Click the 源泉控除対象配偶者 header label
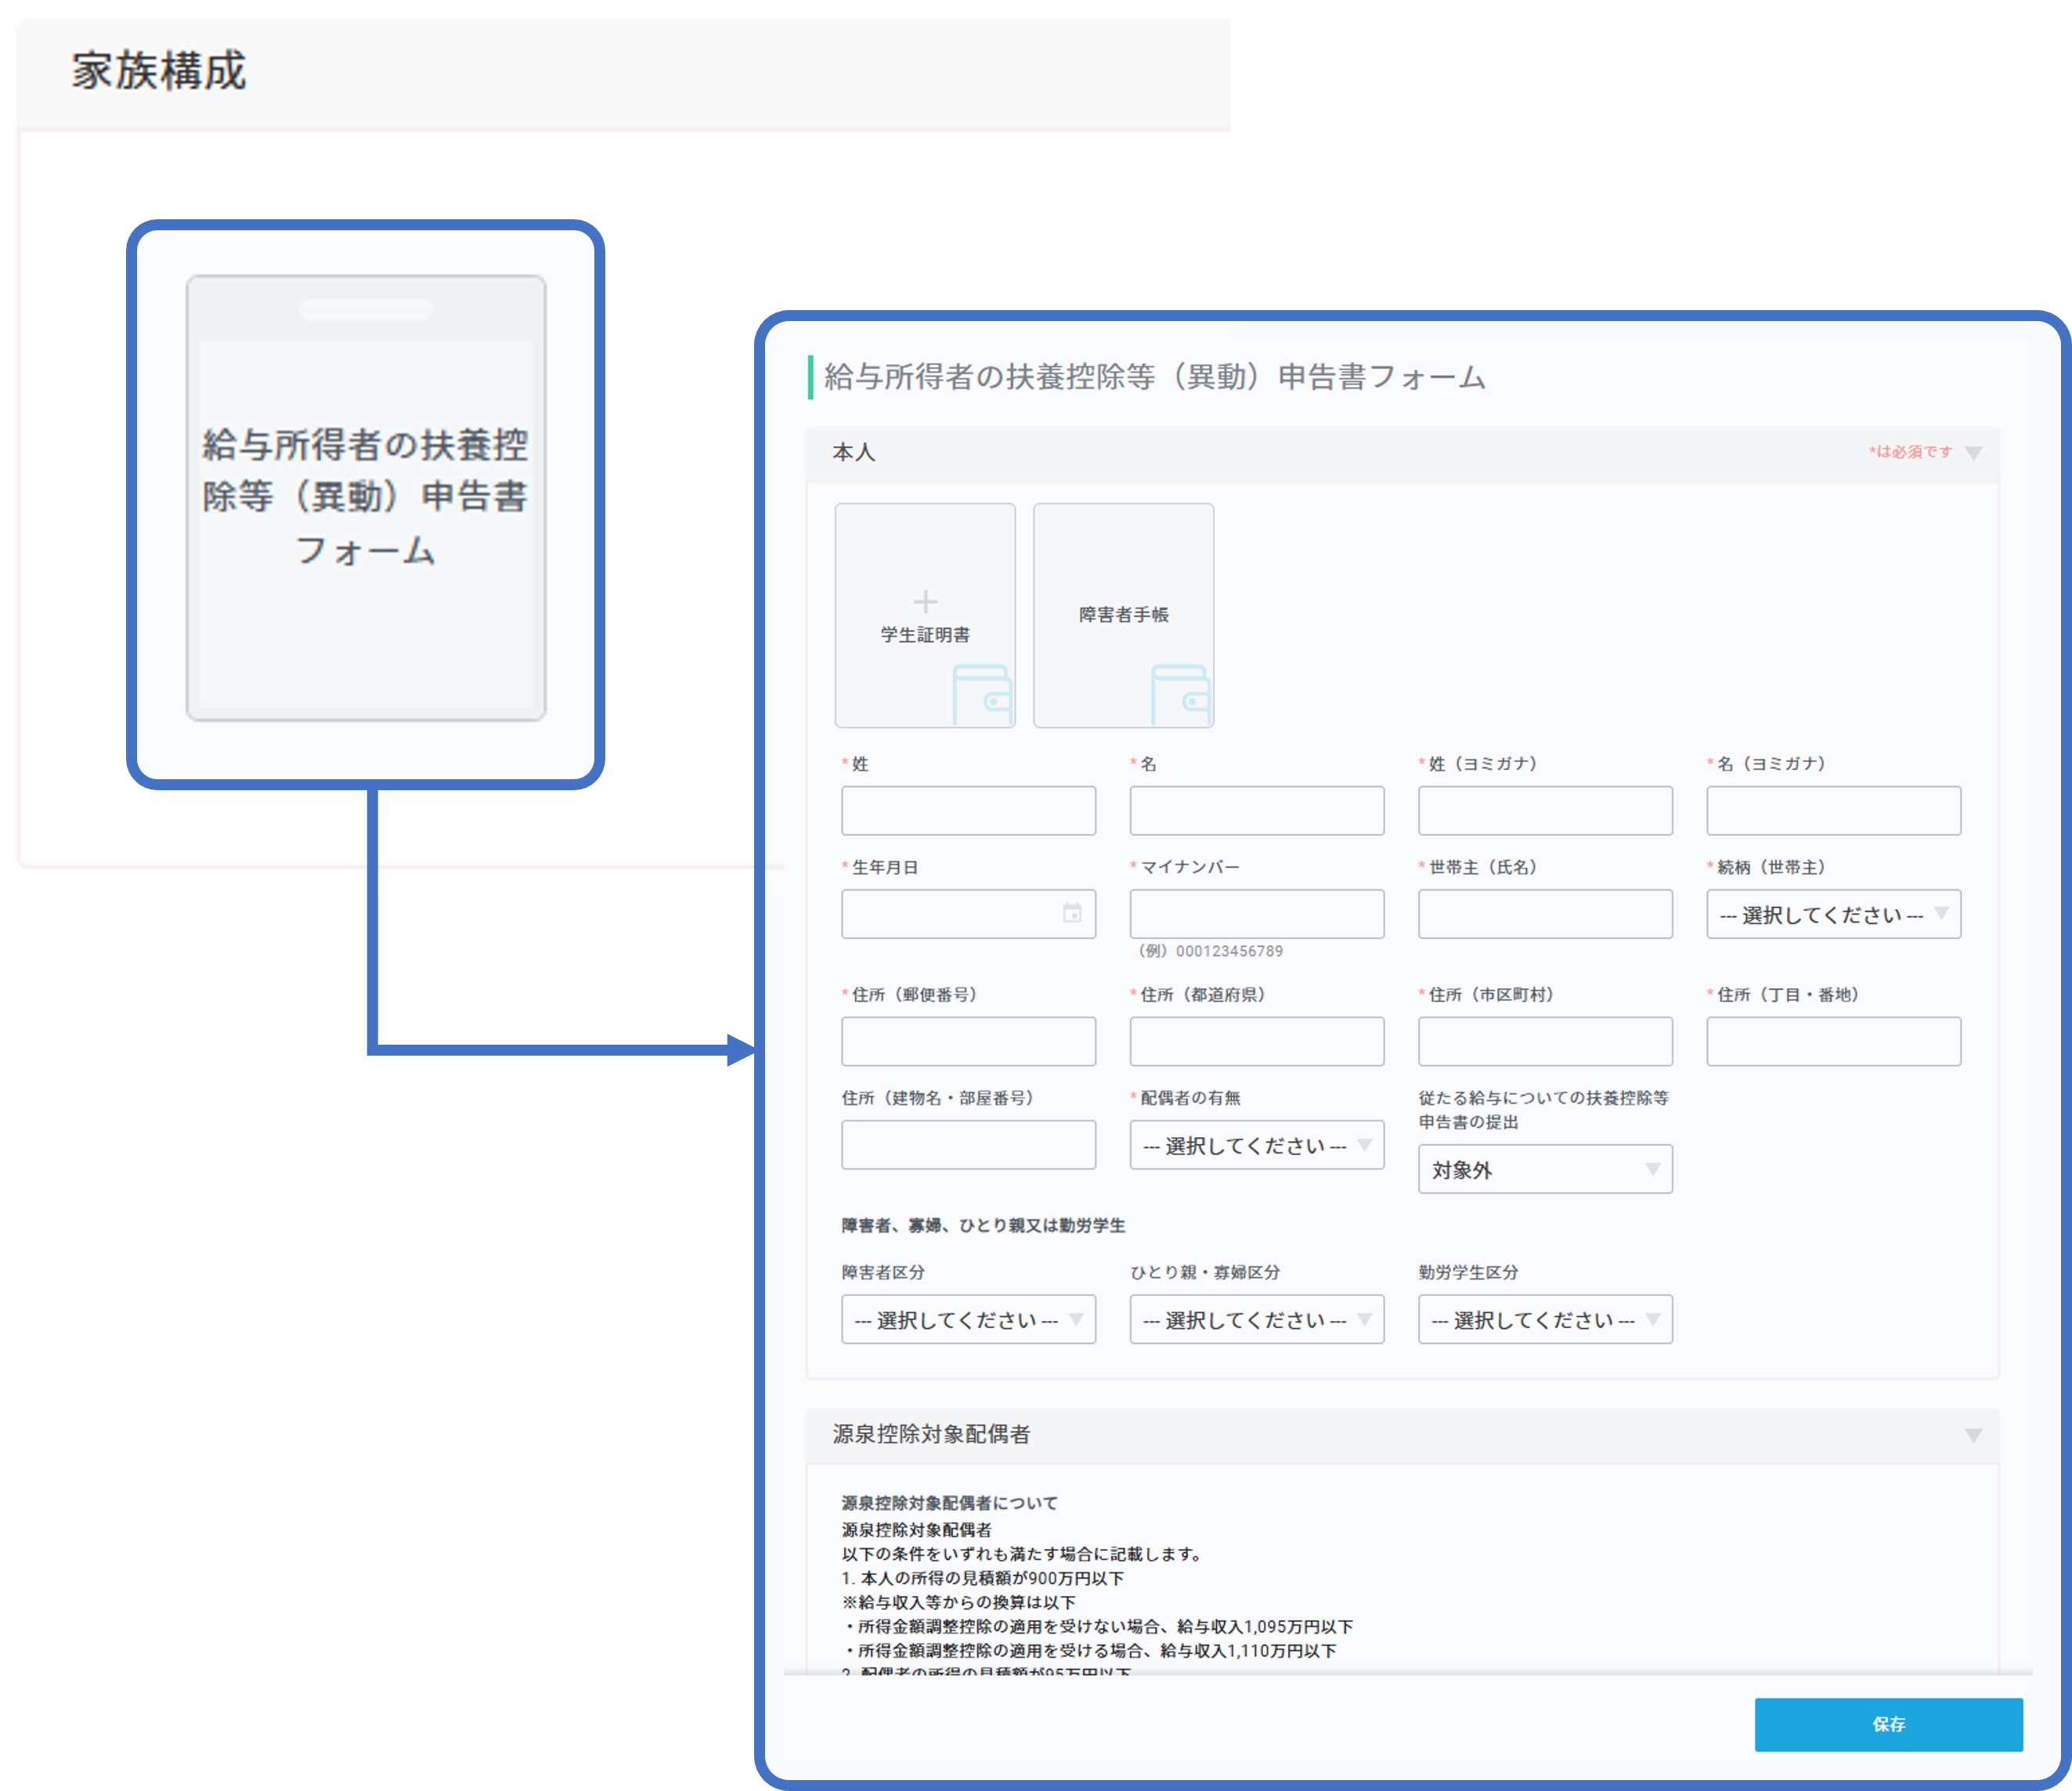 coord(931,1434)
